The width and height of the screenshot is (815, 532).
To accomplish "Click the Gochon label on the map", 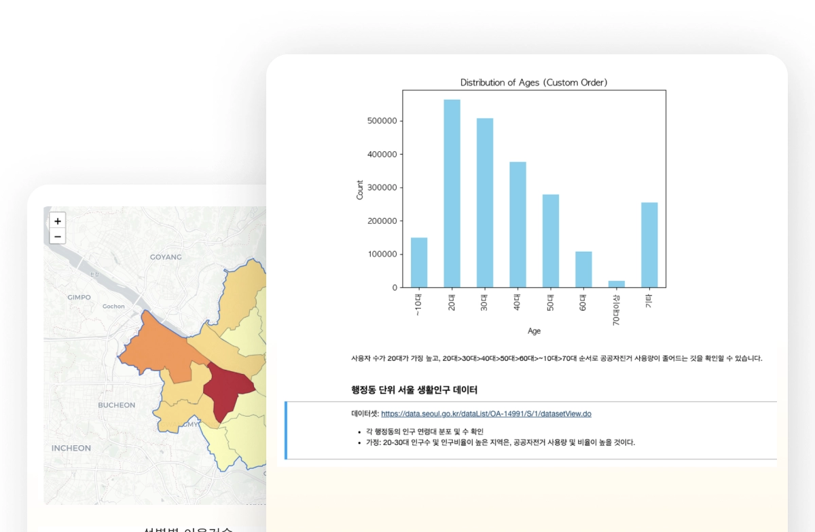I will pyautogui.click(x=113, y=306).
